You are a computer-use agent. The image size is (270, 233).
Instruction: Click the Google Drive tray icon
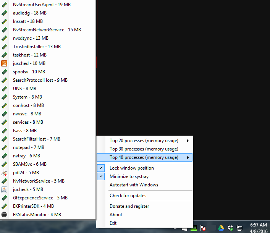coord(221,228)
